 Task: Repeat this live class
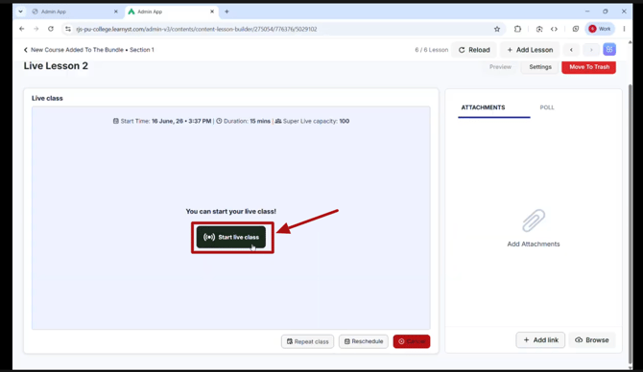coord(307,341)
